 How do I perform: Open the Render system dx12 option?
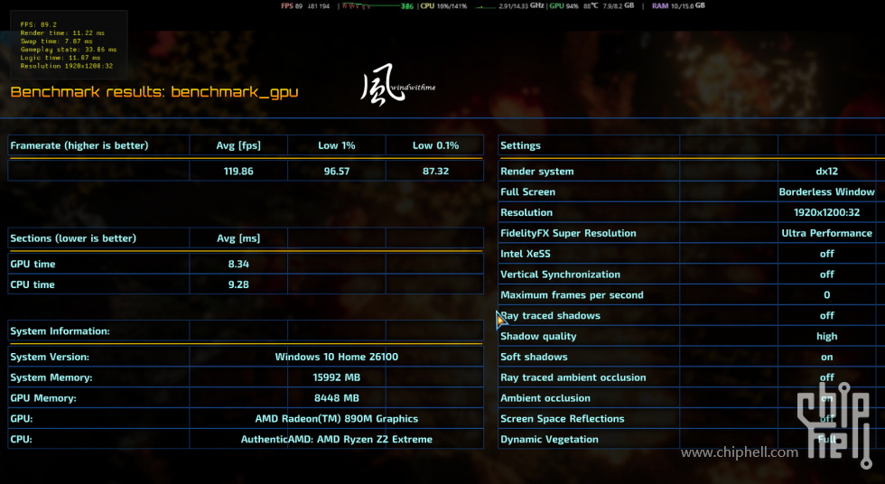pos(826,172)
